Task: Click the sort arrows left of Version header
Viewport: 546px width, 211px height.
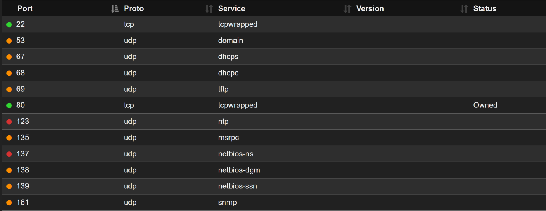Action: click(347, 9)
